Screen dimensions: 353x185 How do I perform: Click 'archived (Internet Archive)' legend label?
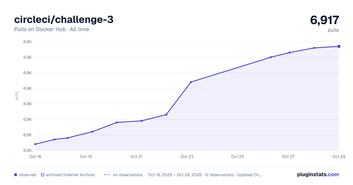pos(70,175)
